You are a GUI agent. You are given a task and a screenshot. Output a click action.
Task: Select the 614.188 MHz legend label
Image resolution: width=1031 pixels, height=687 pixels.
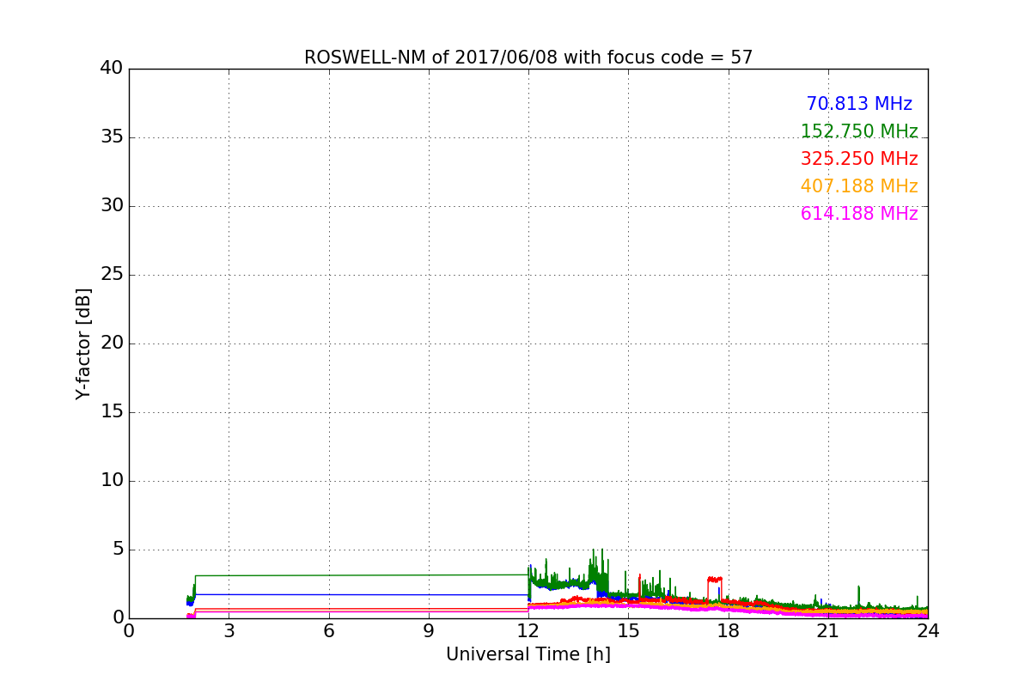tap(859, 214)
